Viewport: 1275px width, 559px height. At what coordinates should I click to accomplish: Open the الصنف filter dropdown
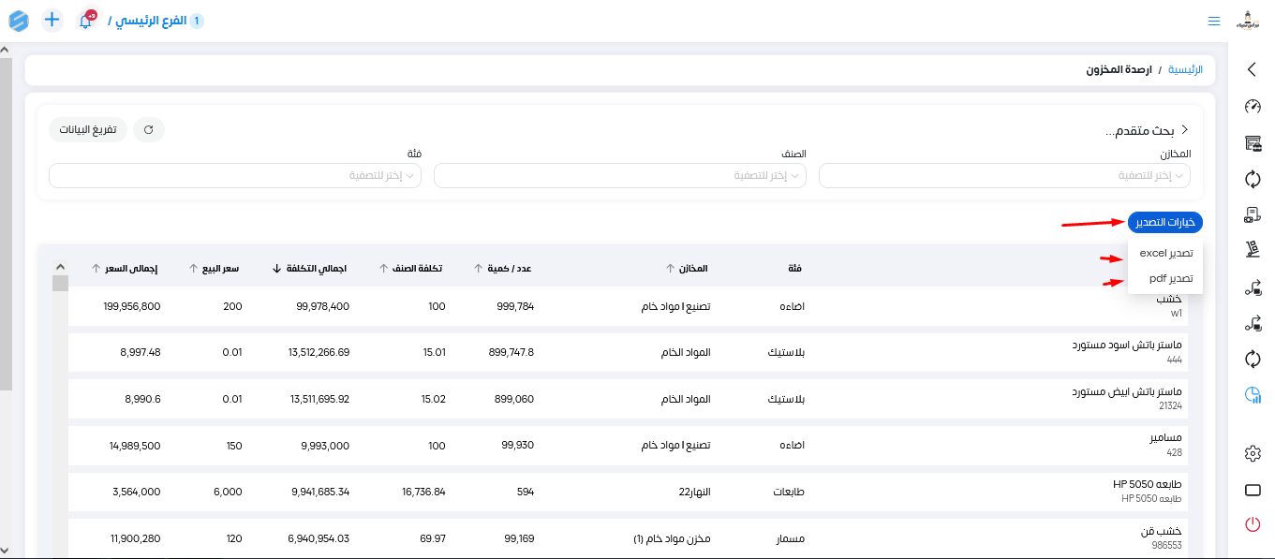tap(619, 176)
